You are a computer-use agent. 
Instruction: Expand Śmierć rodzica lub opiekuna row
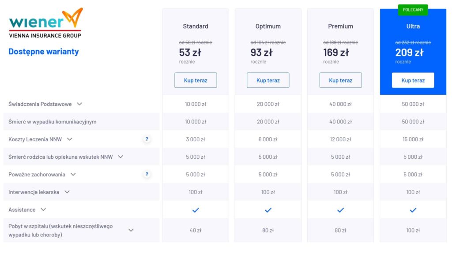121,157
